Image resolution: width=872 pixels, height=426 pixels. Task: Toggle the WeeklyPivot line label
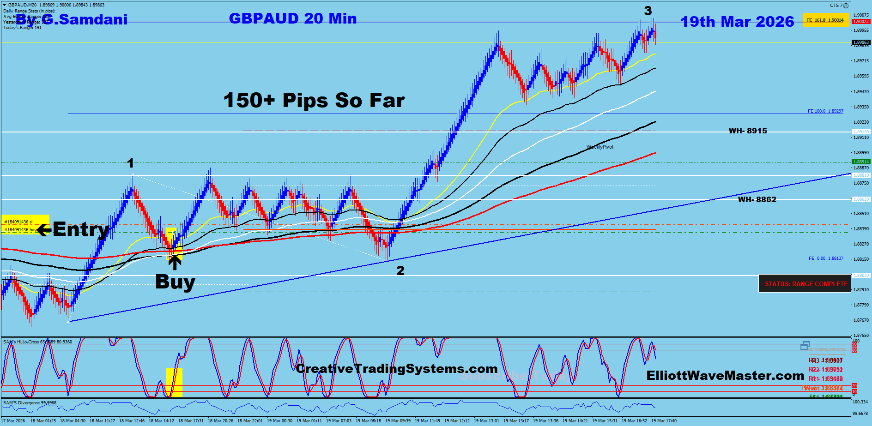[x=600, y=147]
